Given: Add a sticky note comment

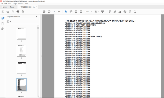Looking at the screenshot, I should [x=110, y=12].
